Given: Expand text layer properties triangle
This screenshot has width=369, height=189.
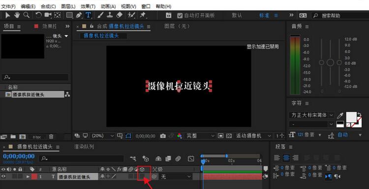Looking at the screenshot, I should [28, 177].
